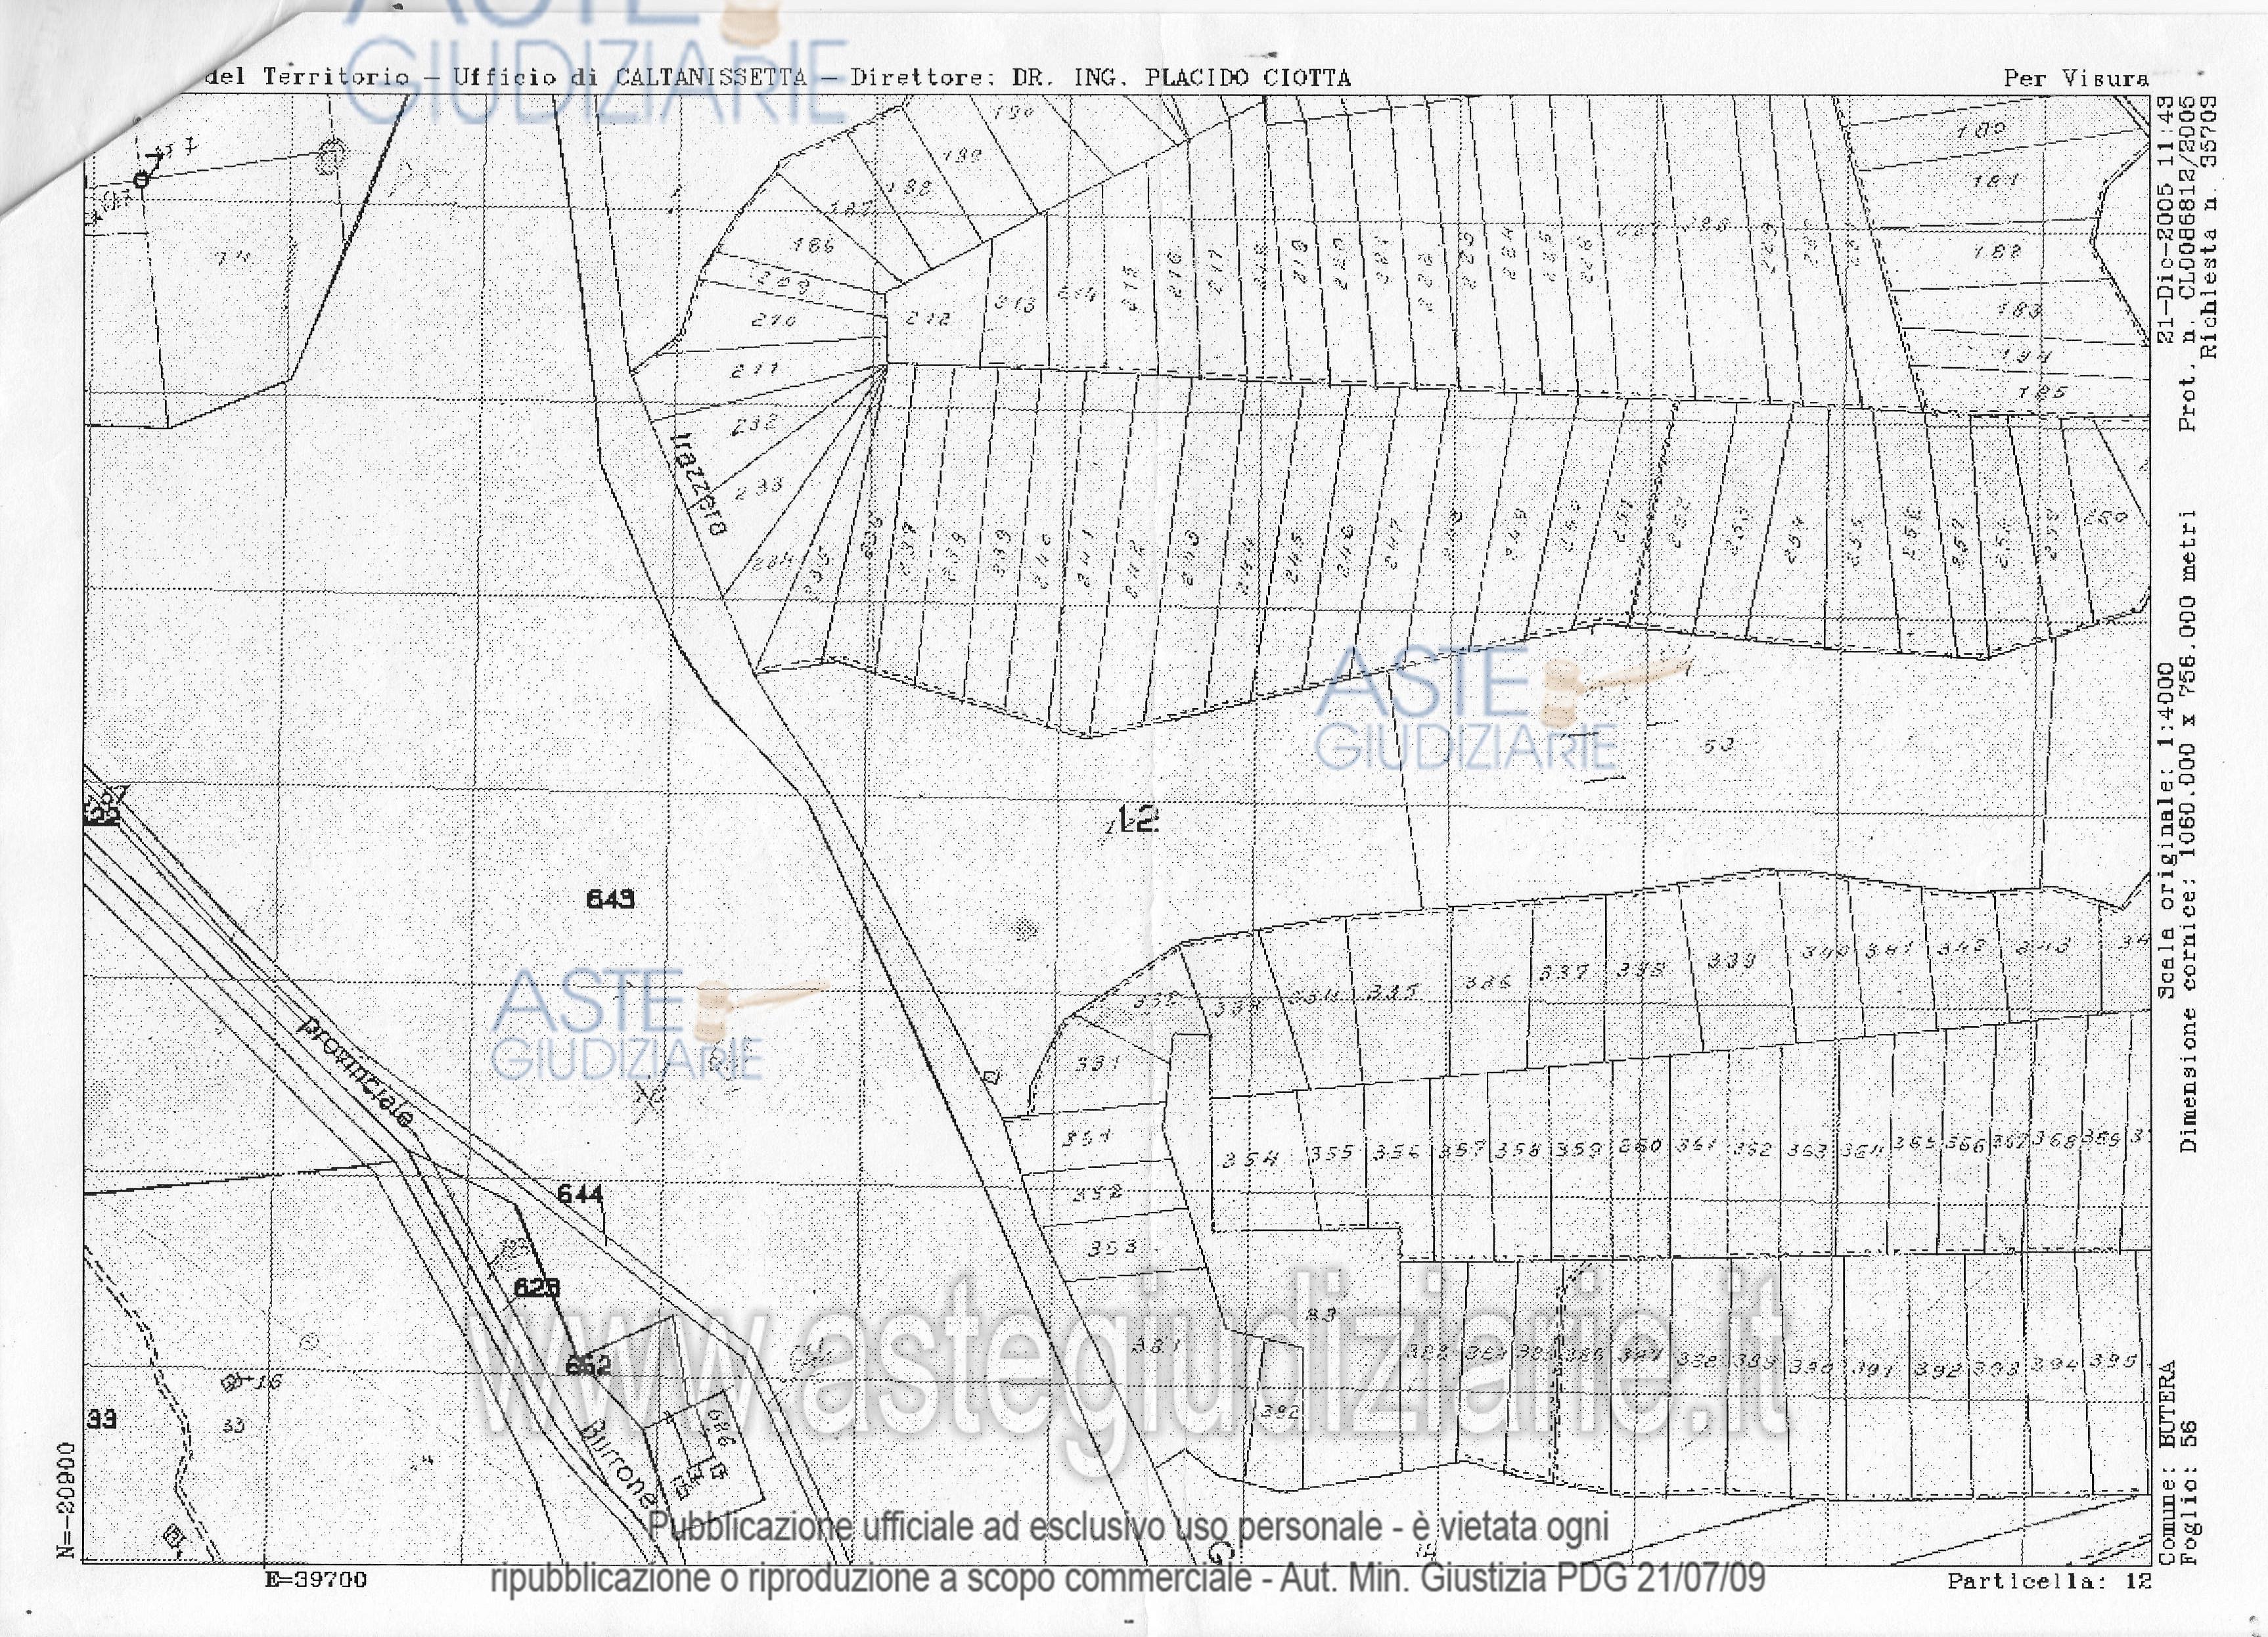Click the Burrone label

619,1465
